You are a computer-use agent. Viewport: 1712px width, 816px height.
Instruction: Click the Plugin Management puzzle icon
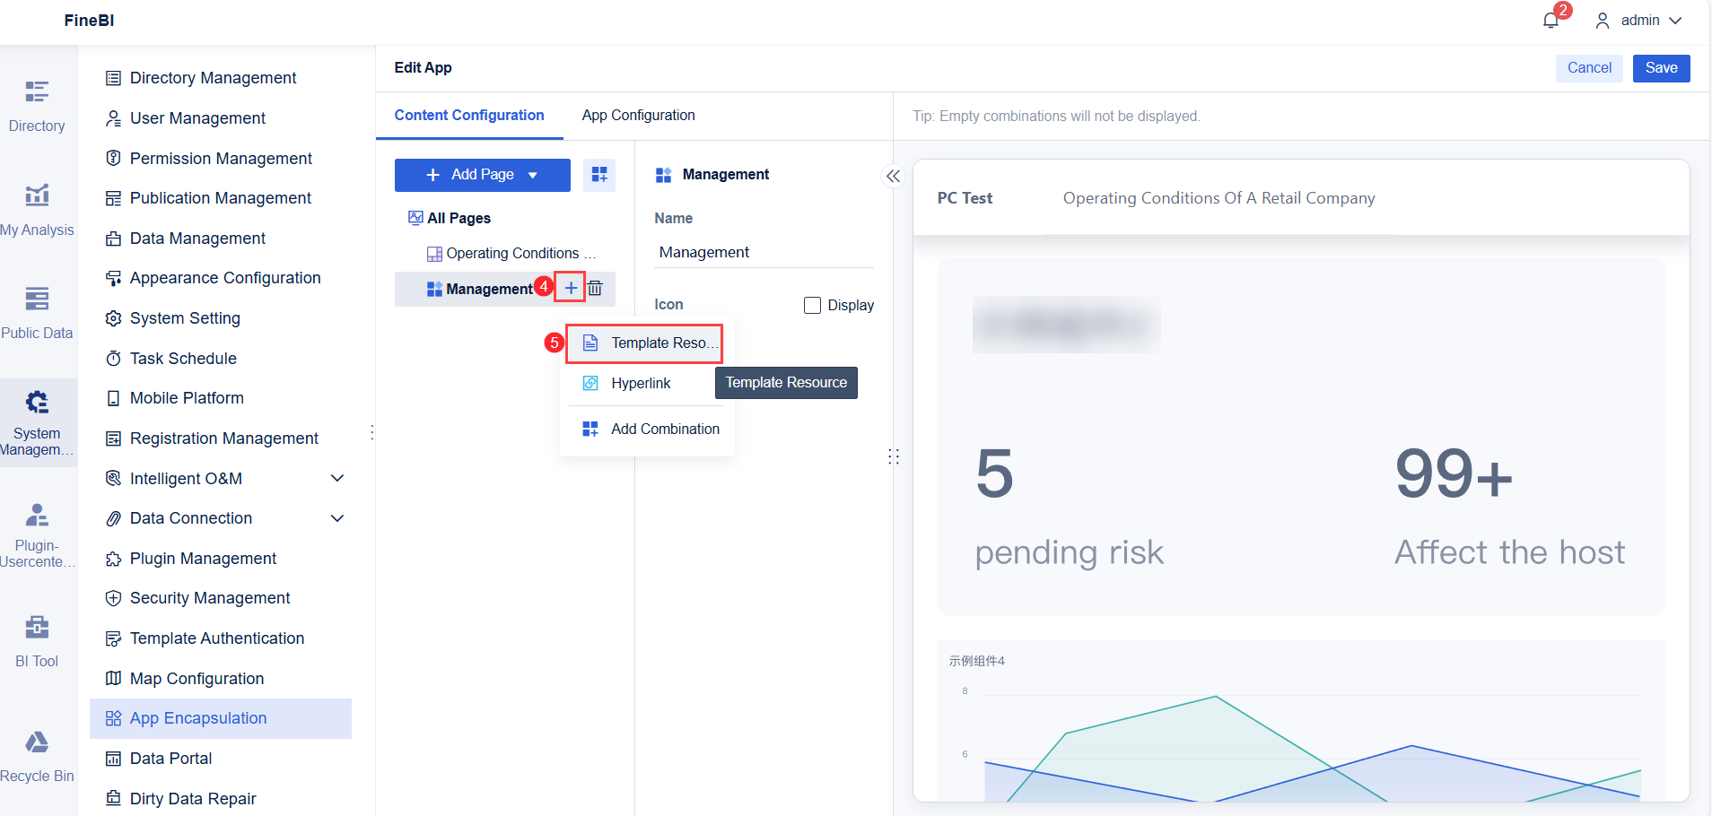tap(113, 559)
